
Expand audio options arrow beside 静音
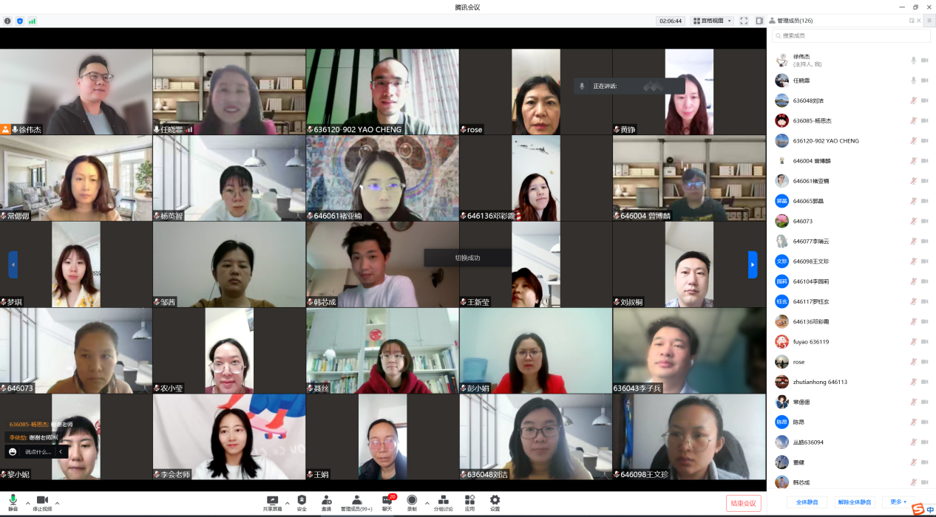coord(28,503)
